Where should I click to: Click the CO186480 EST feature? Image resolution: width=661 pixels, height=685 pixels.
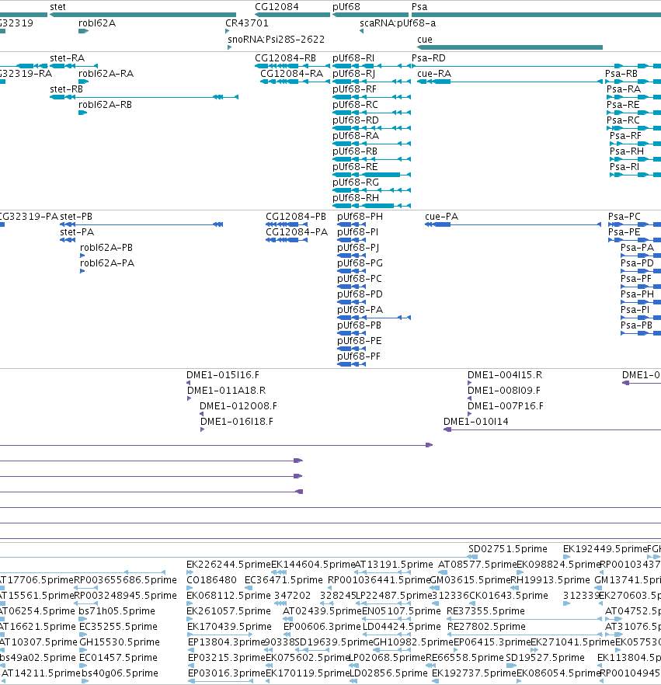pos(190,588)
